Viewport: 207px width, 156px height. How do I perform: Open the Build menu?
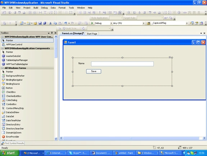point(36,8)
